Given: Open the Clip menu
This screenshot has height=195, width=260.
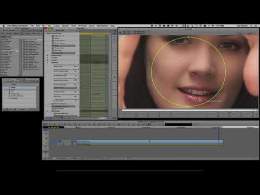Looking at the screenshot, I should [49, 26].
